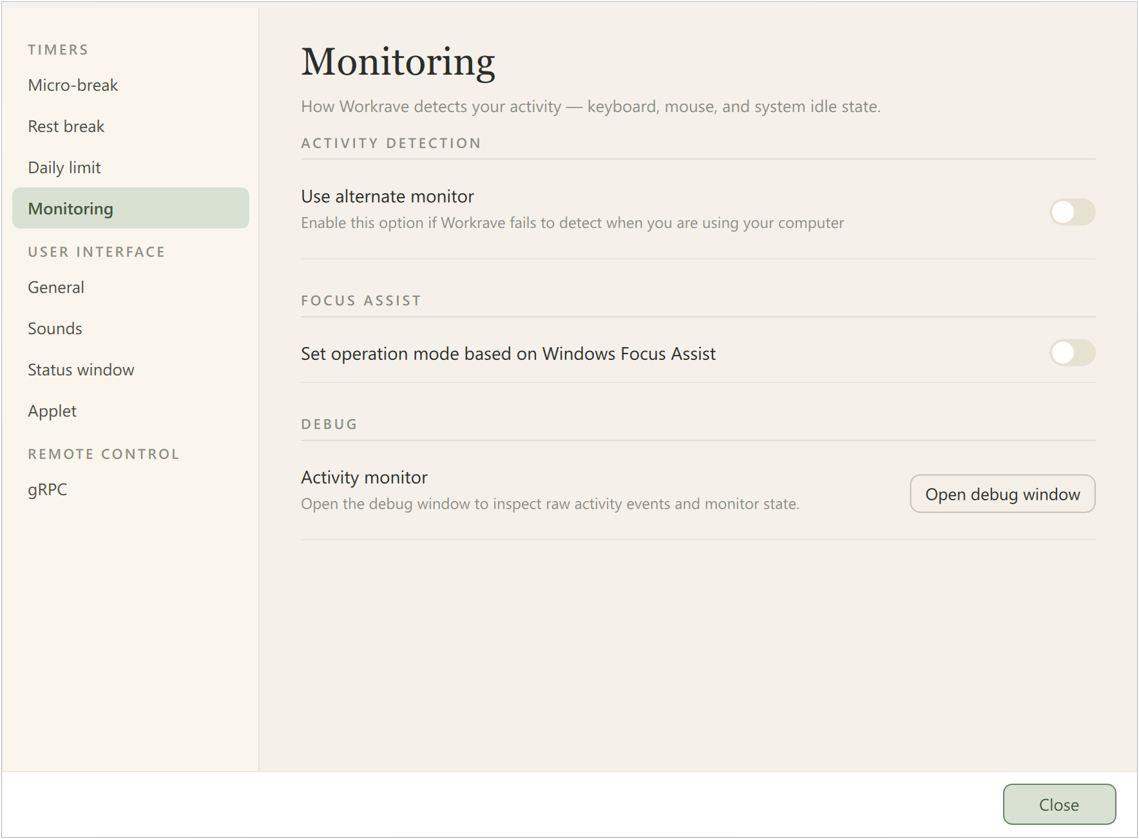The width and height of the screenshot is (1139, 839).
Task: Click the Monitoring page heading
Action: click(398, 62)
